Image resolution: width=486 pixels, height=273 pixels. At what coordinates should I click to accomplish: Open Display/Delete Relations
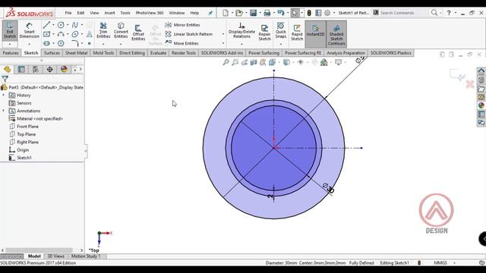(x=241, y=30)
